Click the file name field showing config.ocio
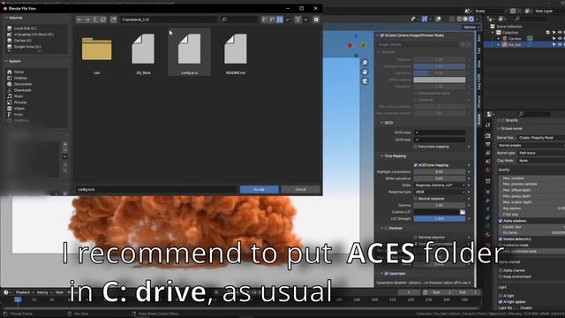The height and width of the screenshot is (318, 565). point(156,189)
